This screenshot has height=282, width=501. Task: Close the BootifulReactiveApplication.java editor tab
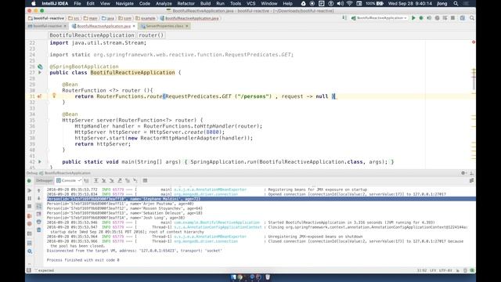(134, 26)
